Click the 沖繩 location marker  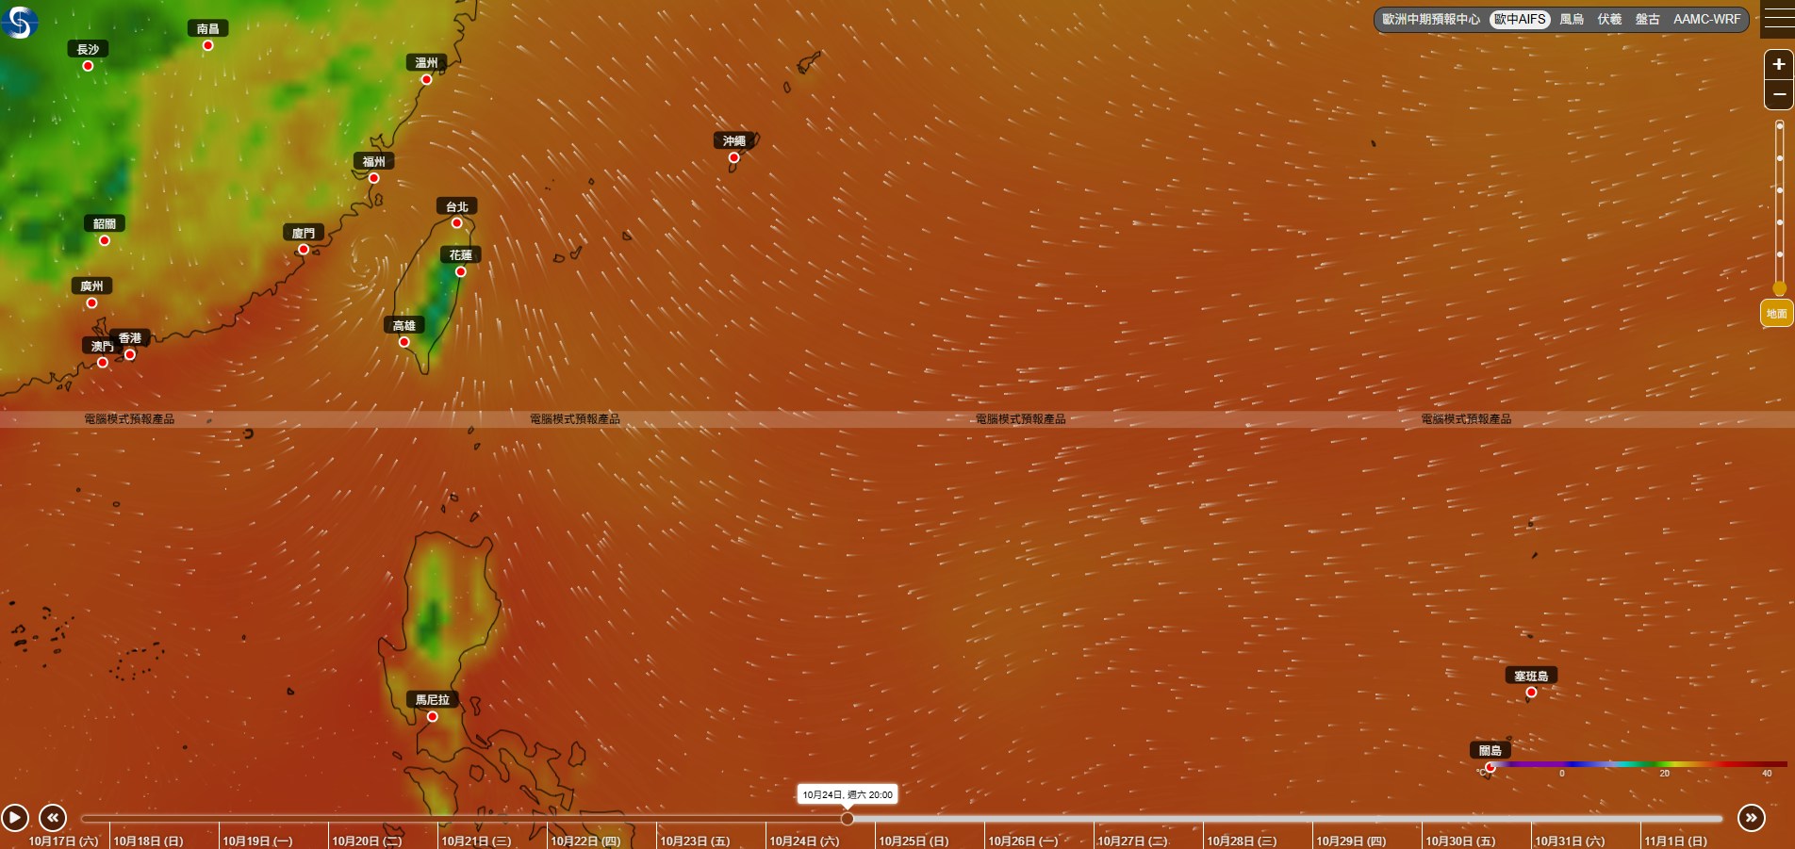coord(734,157)
